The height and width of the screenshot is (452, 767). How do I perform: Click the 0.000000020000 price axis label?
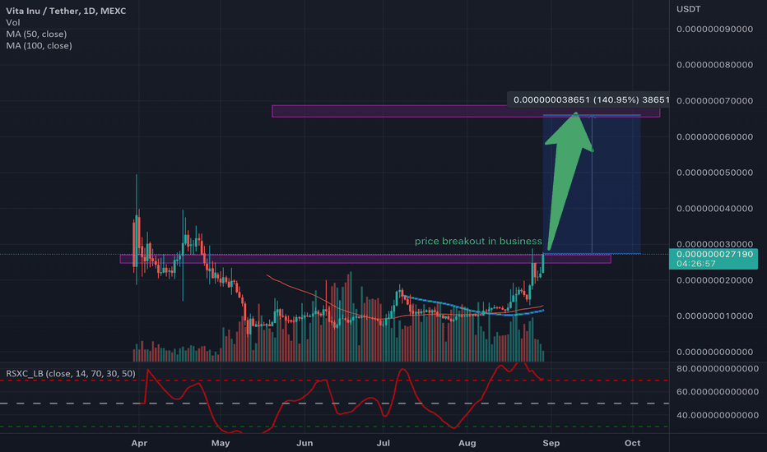[x=714, y=280]
